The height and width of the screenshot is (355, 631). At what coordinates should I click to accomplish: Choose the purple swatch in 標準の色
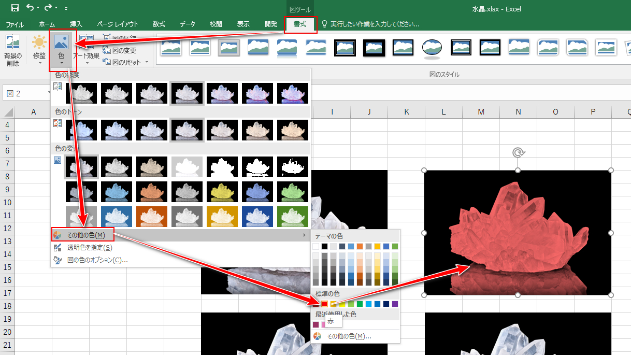click(x=395, y=304)
